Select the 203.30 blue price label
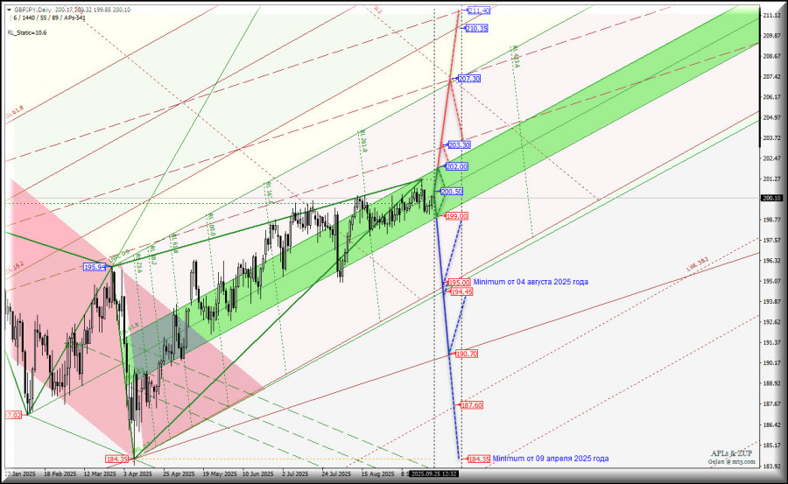Screen dimensions: 788x484 pos(459,144)
